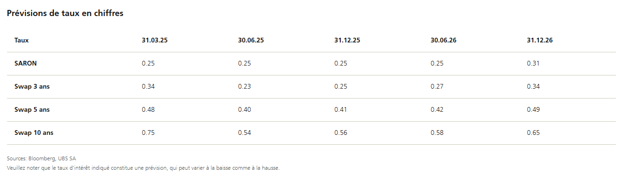Select the 31.12.25 column header
The height and width of the screenshot is (174, 623).
(347, 41)
